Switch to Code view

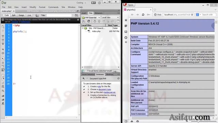(x=6, y=15)
